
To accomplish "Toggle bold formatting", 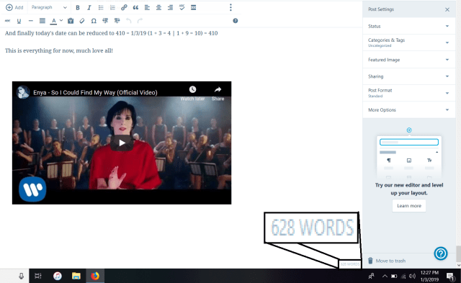I will pyautogui.click(x=78, y=8).
